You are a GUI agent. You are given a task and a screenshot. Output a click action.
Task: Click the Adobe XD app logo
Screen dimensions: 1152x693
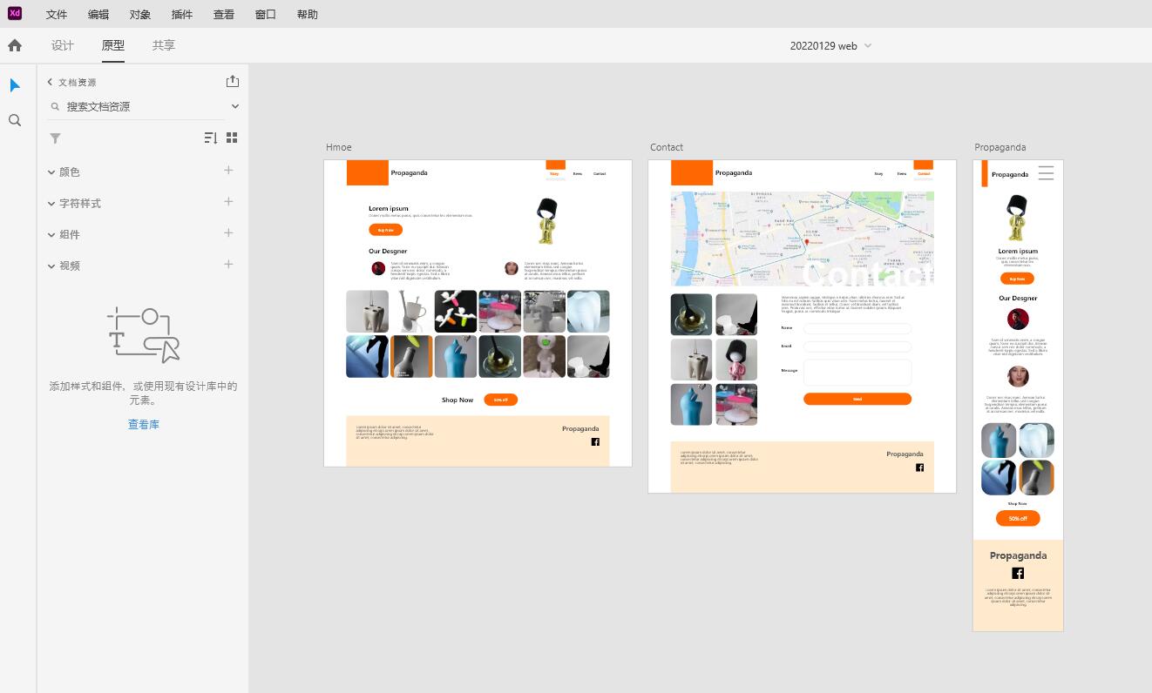[x=14, y=13]
